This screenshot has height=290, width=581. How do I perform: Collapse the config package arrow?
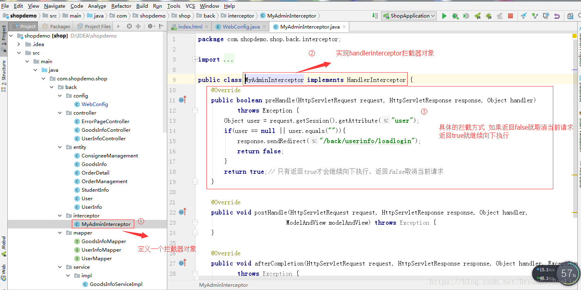tap(60, 95)
